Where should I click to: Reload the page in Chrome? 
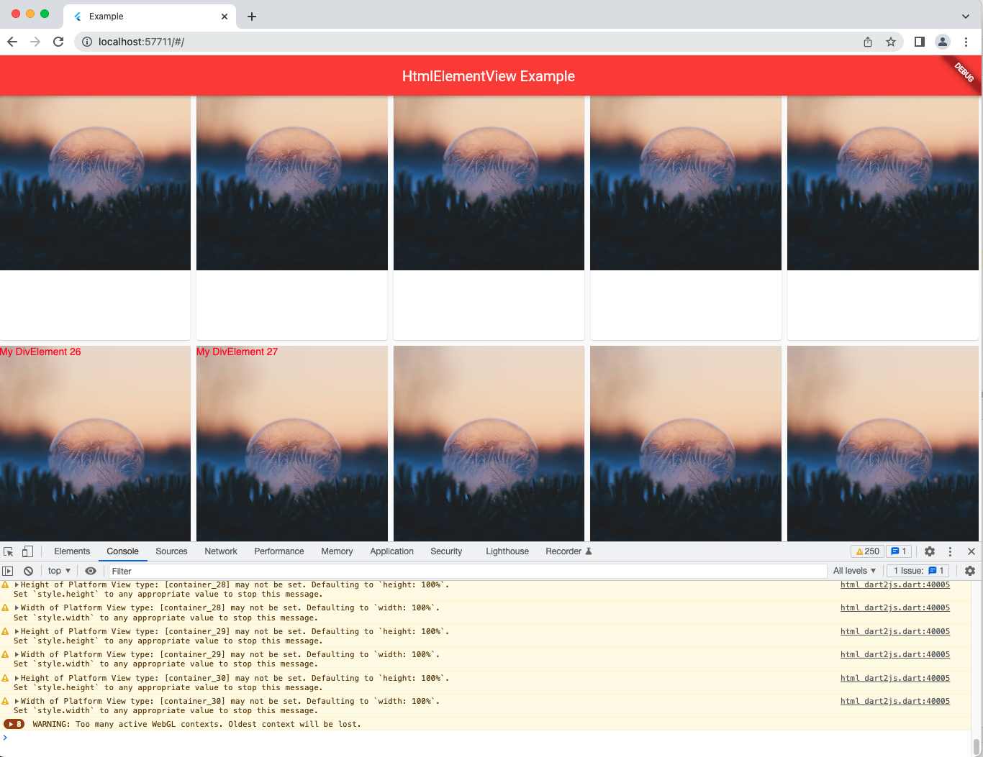[58, 42]
